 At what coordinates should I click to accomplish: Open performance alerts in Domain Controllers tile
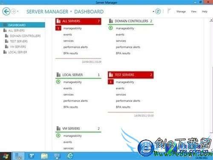[x=128, y=47]
